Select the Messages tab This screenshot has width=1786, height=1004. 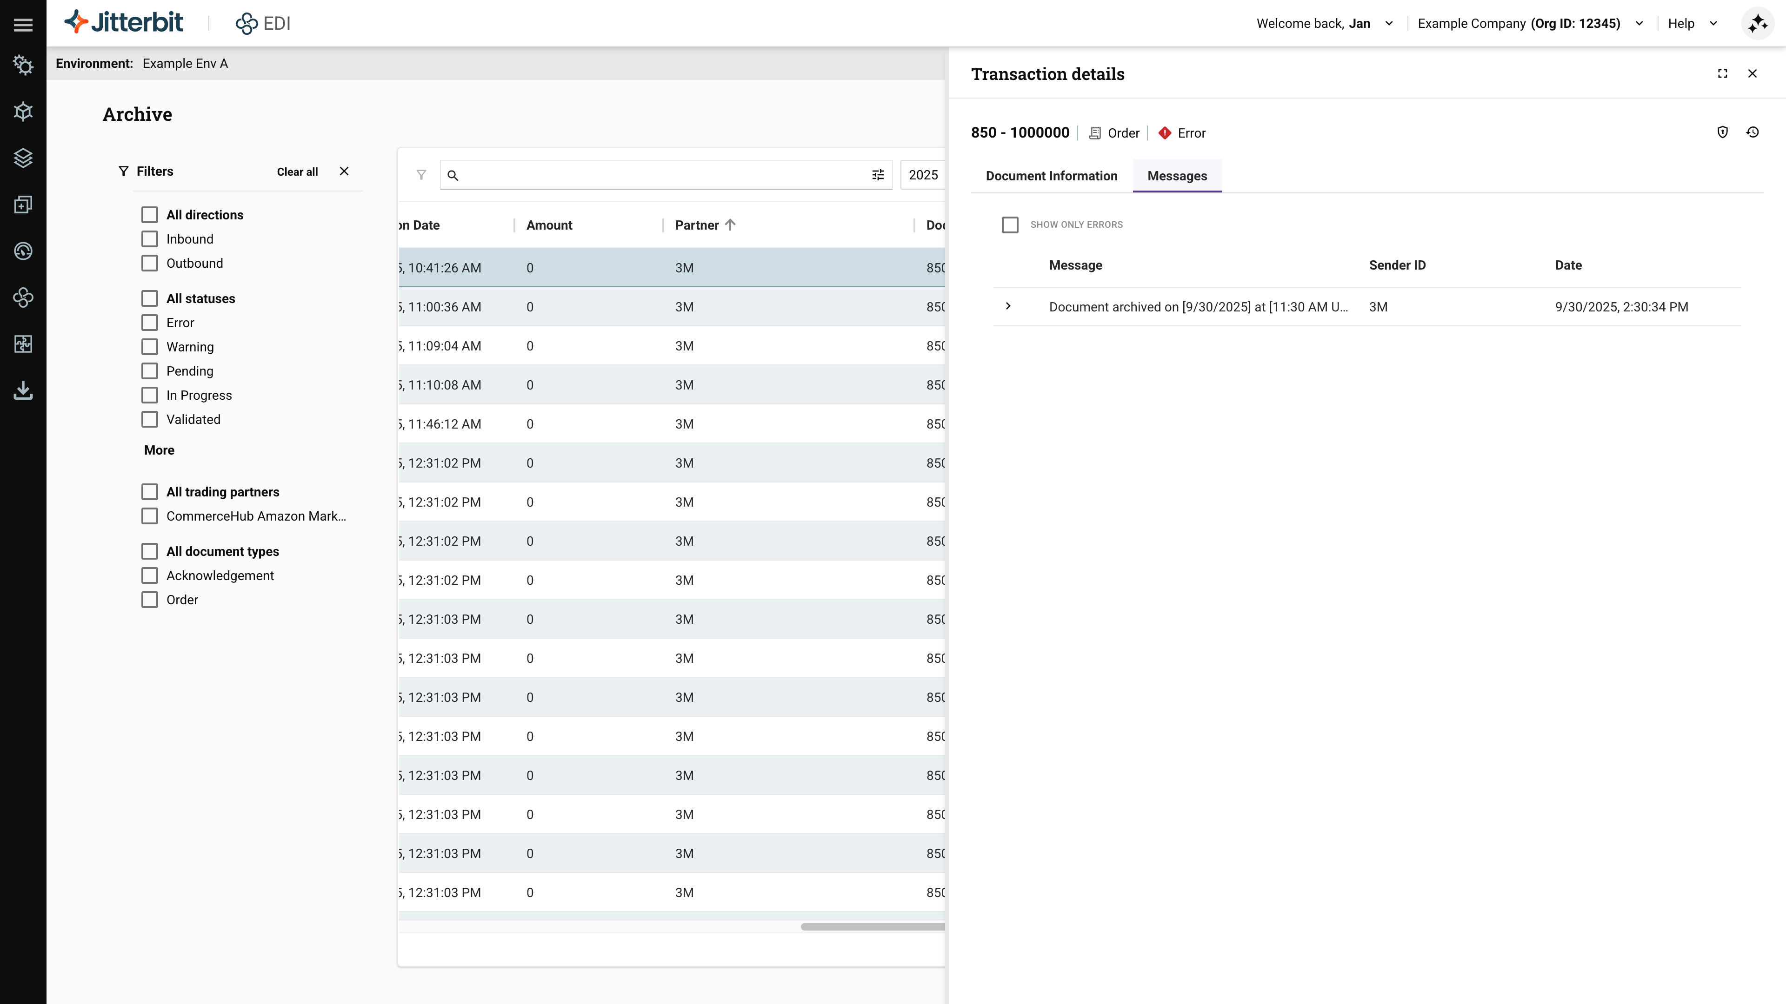coord(1177,176)
